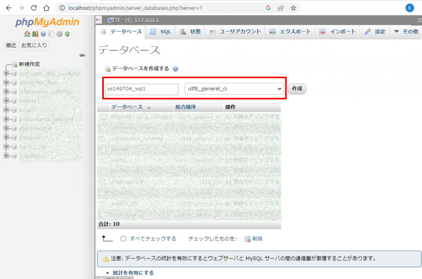Sort by データベース column header
422x279 pixels.
click(x=127, y=107)
